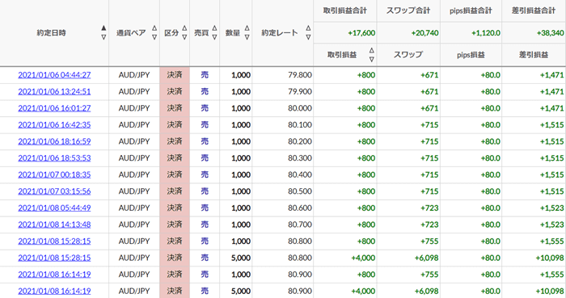Open the 2021/01/06 13:24:51 trade link
Image resolution: width=566 pixels, height=298 pixels.
click(54, 91)
